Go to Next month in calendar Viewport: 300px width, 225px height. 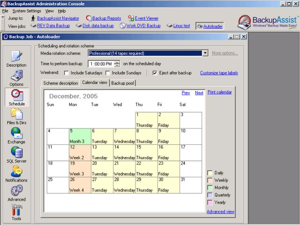pos(199,93)
